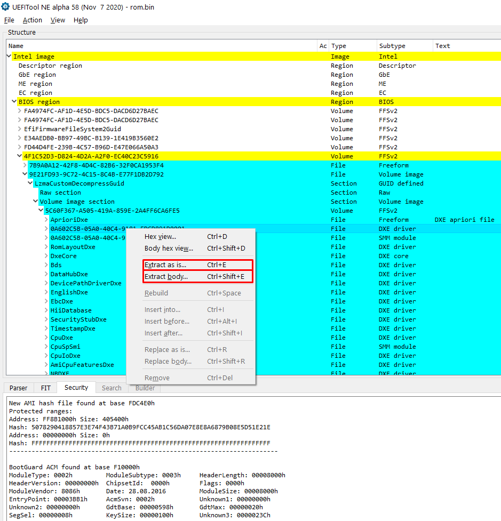
Task: Switch to the FIT tab
Action: pyautogui.click(x=45, y=388)
